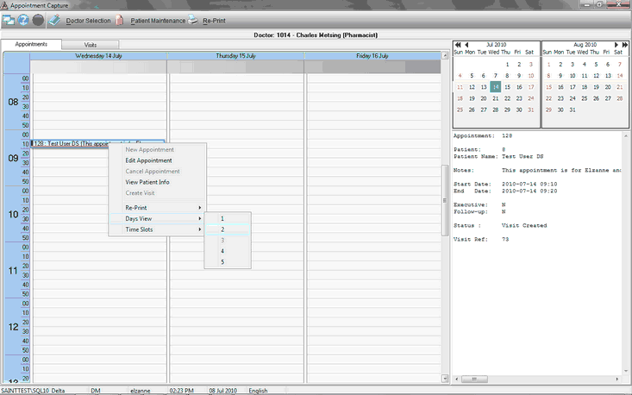Click the Re-Print printer icon
Image resolution: width=632 pixels, height=395 pixels.
(x=193, y=20)
